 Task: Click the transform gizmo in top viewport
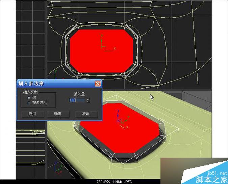coord(108,43)
